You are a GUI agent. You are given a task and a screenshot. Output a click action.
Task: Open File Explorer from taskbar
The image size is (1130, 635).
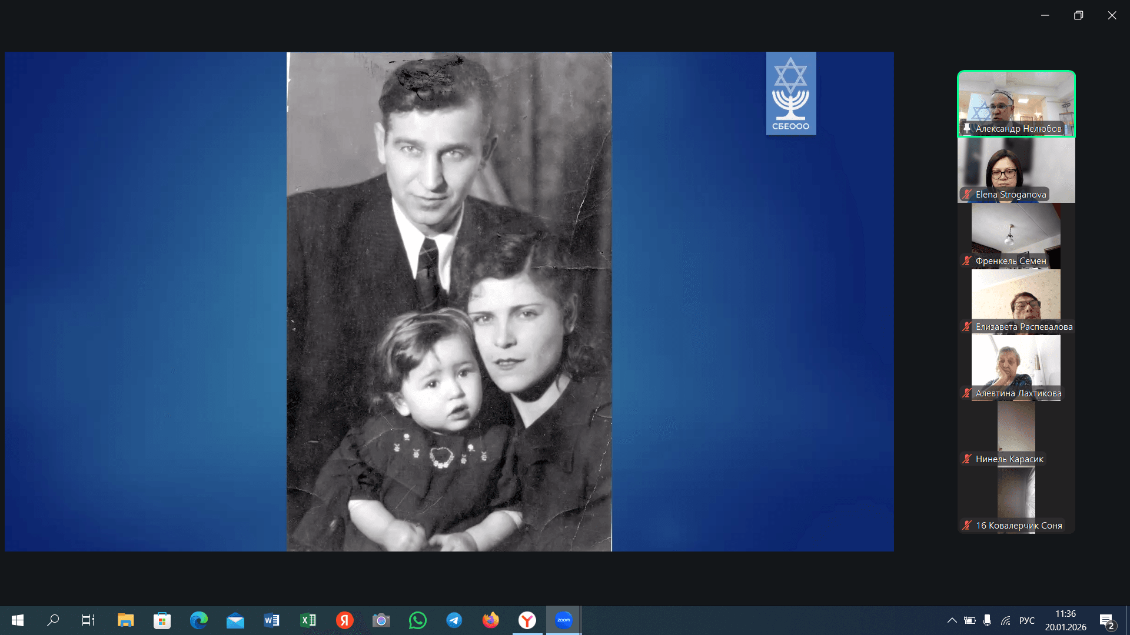(x=125, y=620)
